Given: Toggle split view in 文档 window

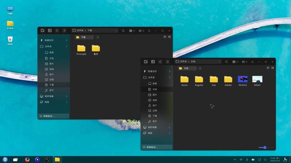Looking at the screenshot, I should [272, 68].
